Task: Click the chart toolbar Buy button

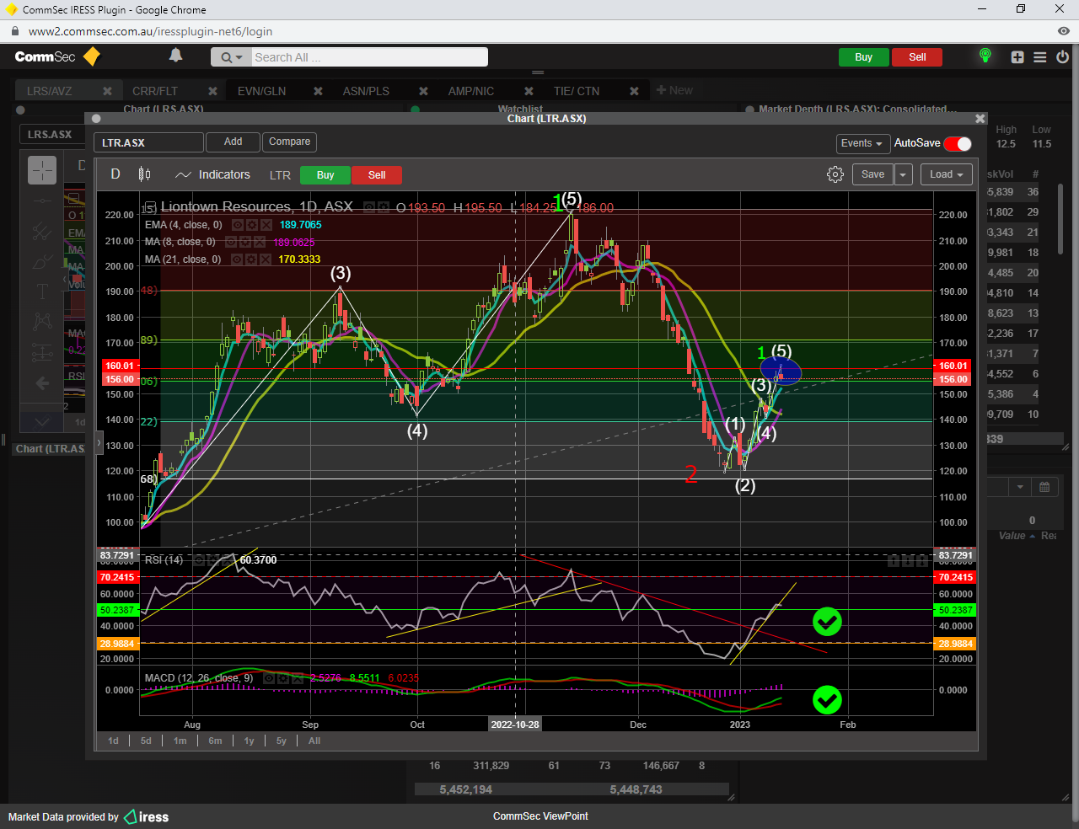Action: pos(325,175)
